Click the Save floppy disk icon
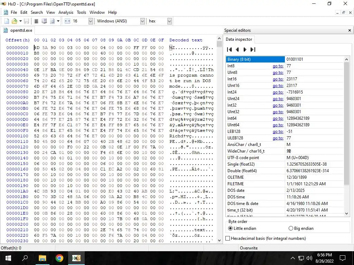Screen dimensions: 354x265 (x=26, y=21)
